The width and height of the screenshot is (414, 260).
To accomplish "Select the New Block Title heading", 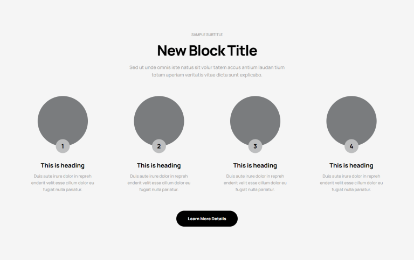I will point(207,51).
